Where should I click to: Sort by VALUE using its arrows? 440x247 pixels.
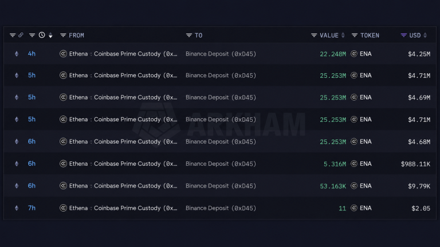click(x=343, y=35)
